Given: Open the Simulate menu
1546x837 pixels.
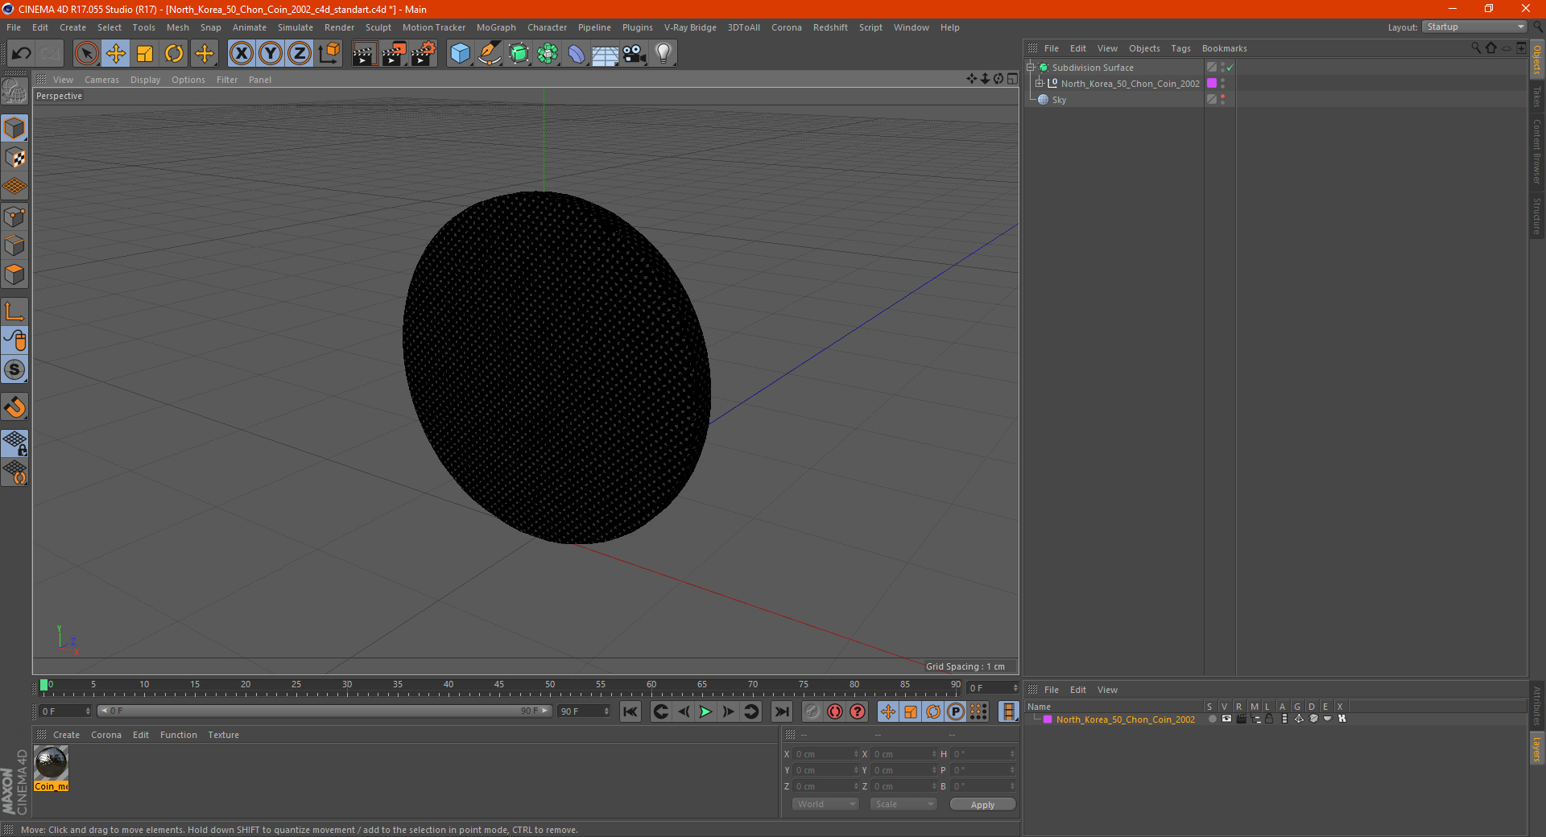Looking at the screenshot, I should coord(296,27).
